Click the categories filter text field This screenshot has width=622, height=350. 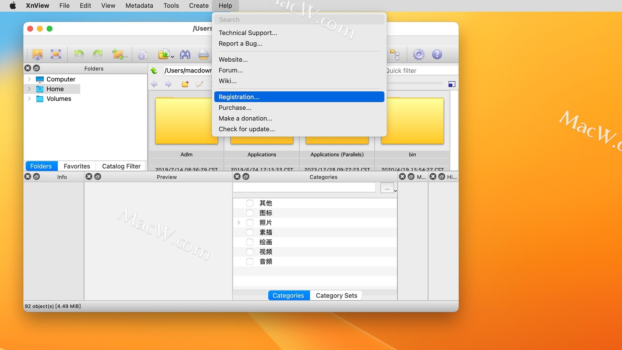pyautogui.click(x=304, y=188)
